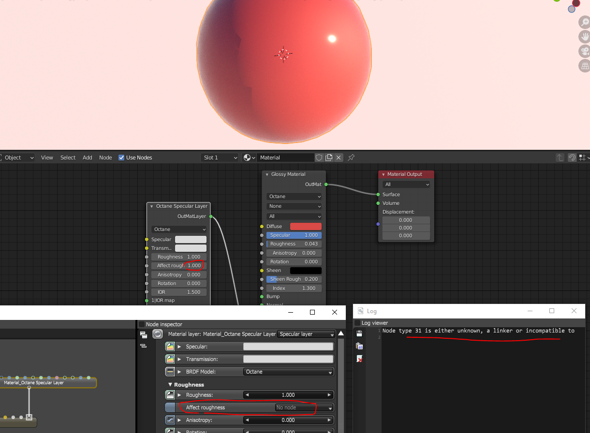Viewport: 590px width, 433px height.
Task: Open the View menu
Action: [47, 158]
